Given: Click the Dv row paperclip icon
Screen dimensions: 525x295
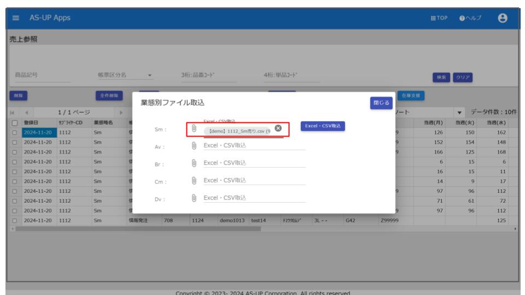Looking at the screenshot, I should click(x=194, y=198).
